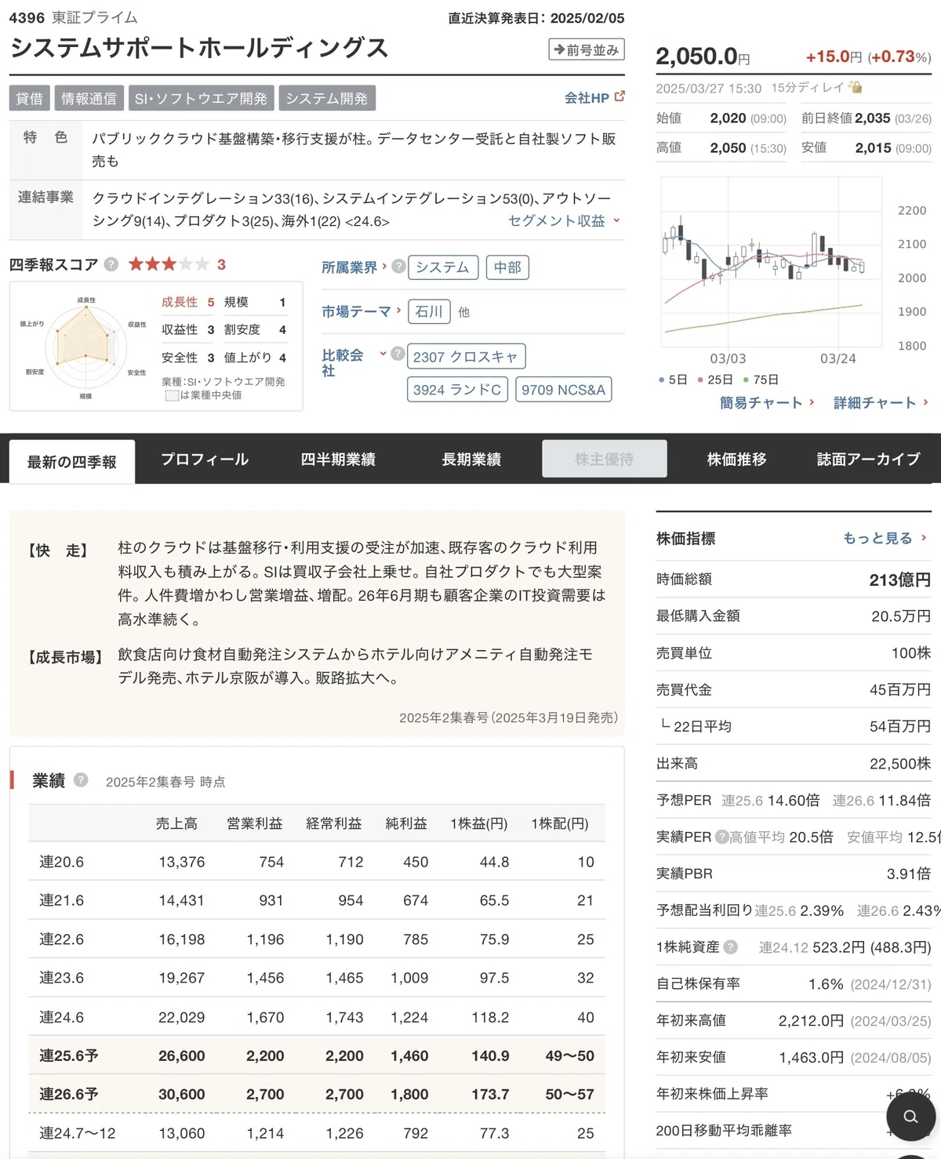Click the システム開発 tag

pyautogui.click(x=327, y=98)
